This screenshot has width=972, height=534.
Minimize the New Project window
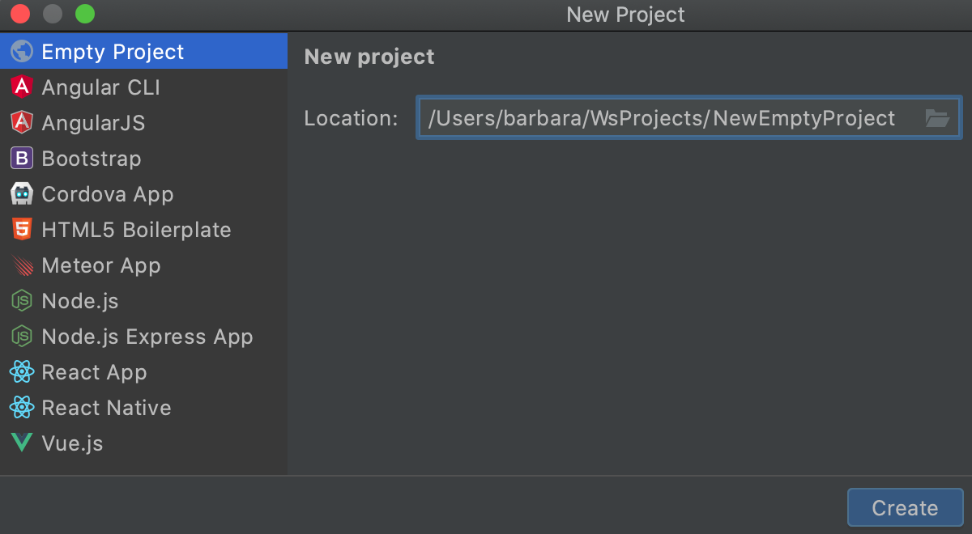53,14
